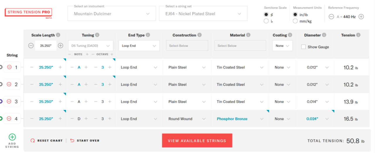
Task: Open the string set dropdown showing EJ64
Action: click(203, 14)
